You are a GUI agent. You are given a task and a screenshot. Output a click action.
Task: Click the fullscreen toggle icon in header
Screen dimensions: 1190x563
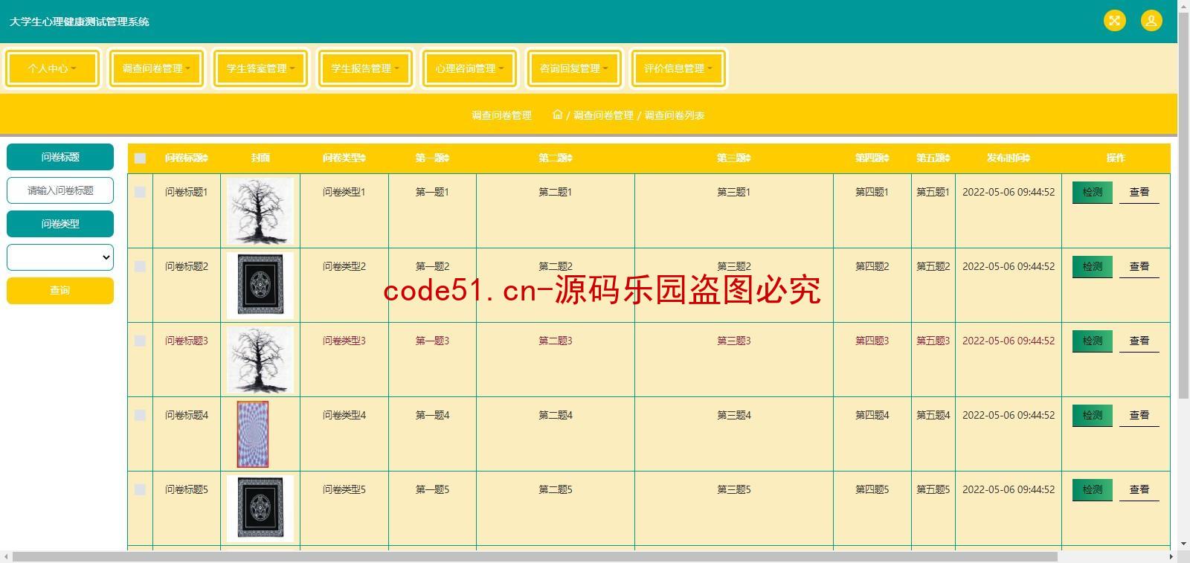point(1114,21)
